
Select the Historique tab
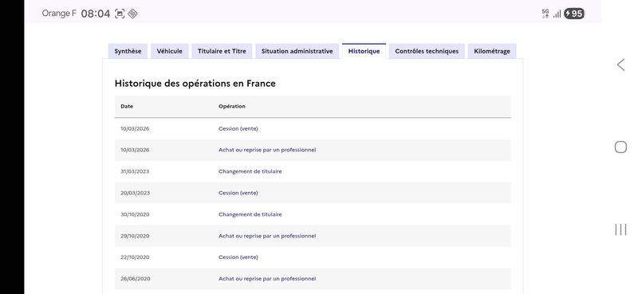364,51
